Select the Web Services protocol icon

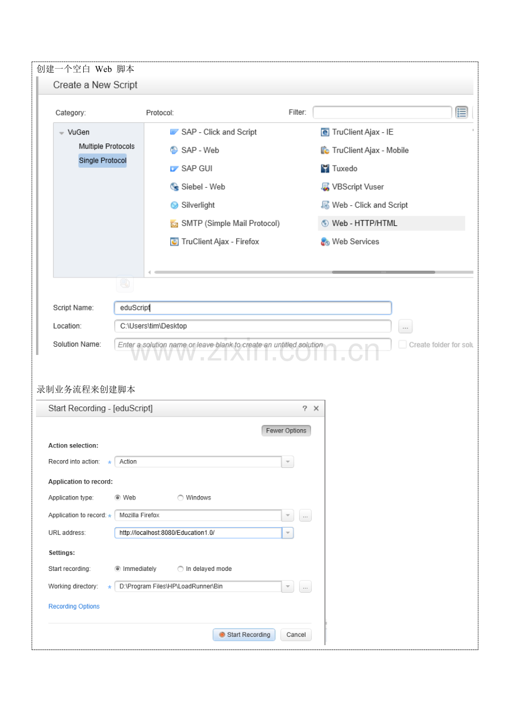325,241
